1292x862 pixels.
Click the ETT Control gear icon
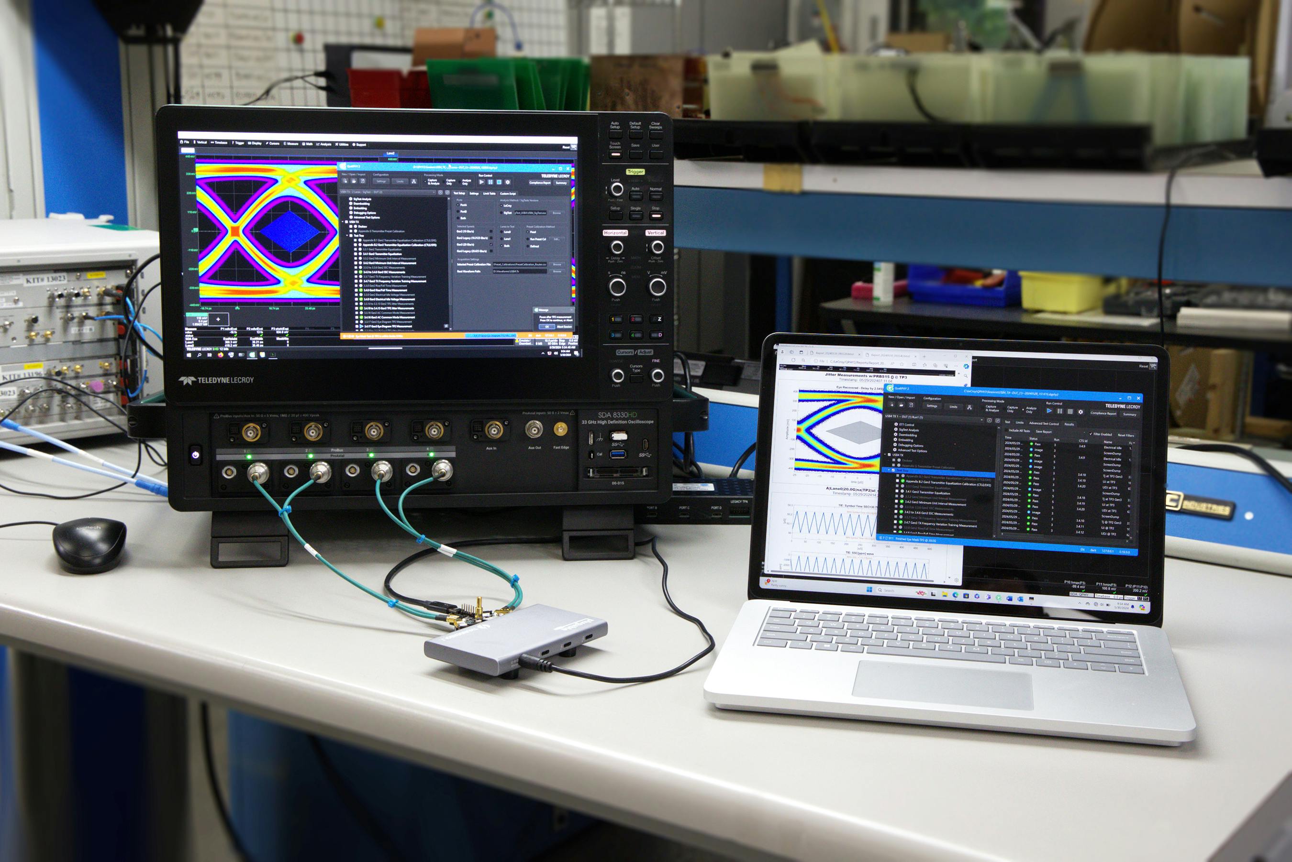(896, 425)
